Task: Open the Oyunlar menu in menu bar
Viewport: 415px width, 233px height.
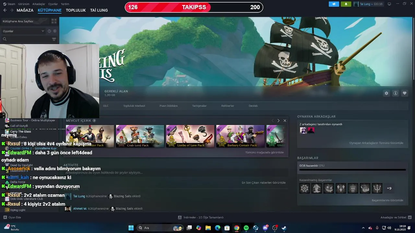Action: coord(53,4)
